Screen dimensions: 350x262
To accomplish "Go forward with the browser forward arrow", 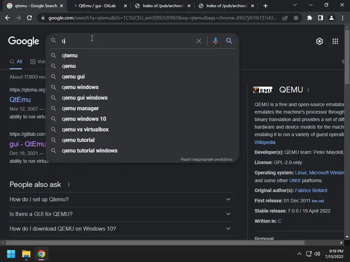I will 18,18.
